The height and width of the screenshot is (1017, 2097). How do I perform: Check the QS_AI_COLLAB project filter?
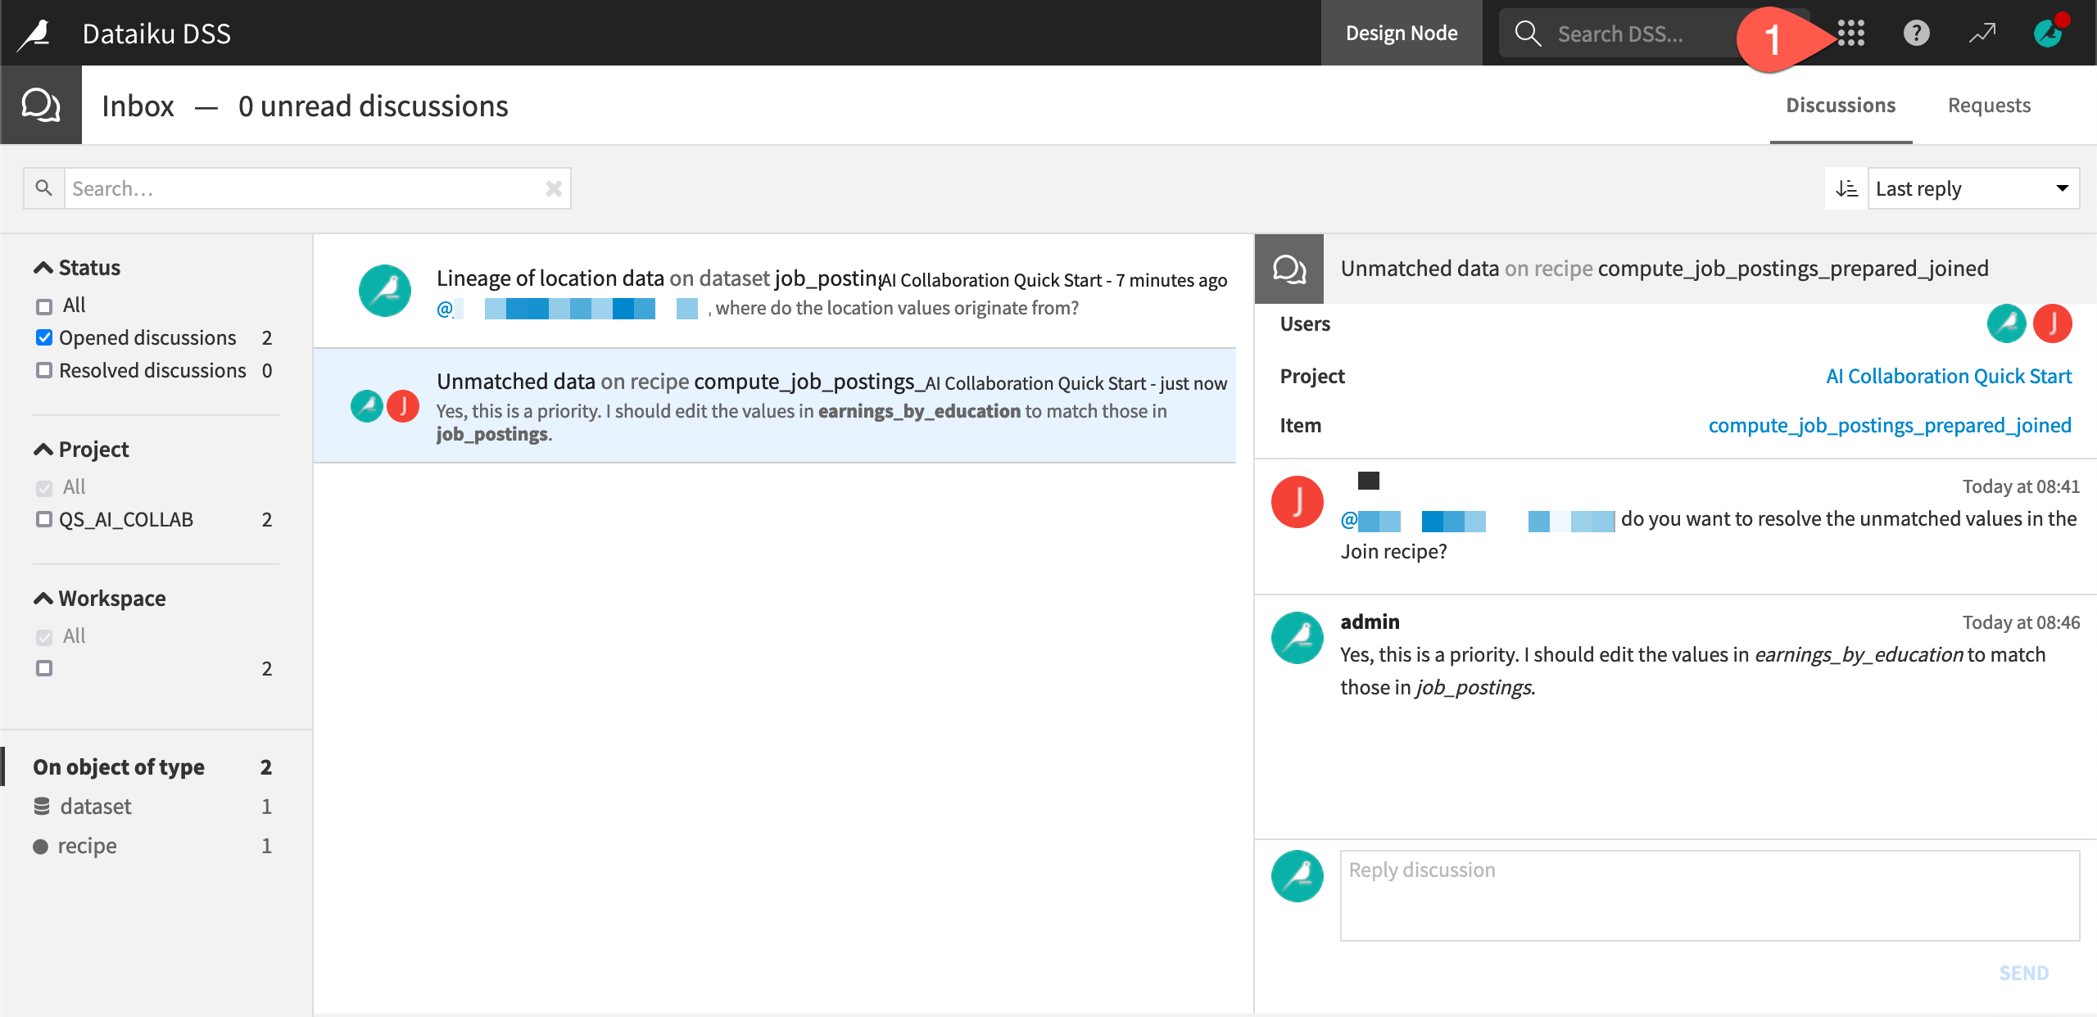[x=45, y=518]
